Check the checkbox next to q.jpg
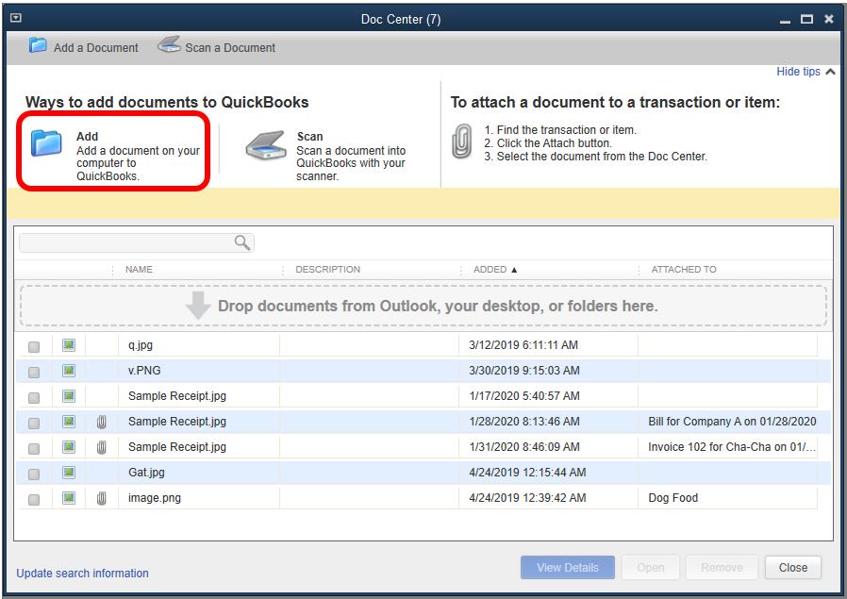847x599 pixels. tap(34, 345)
